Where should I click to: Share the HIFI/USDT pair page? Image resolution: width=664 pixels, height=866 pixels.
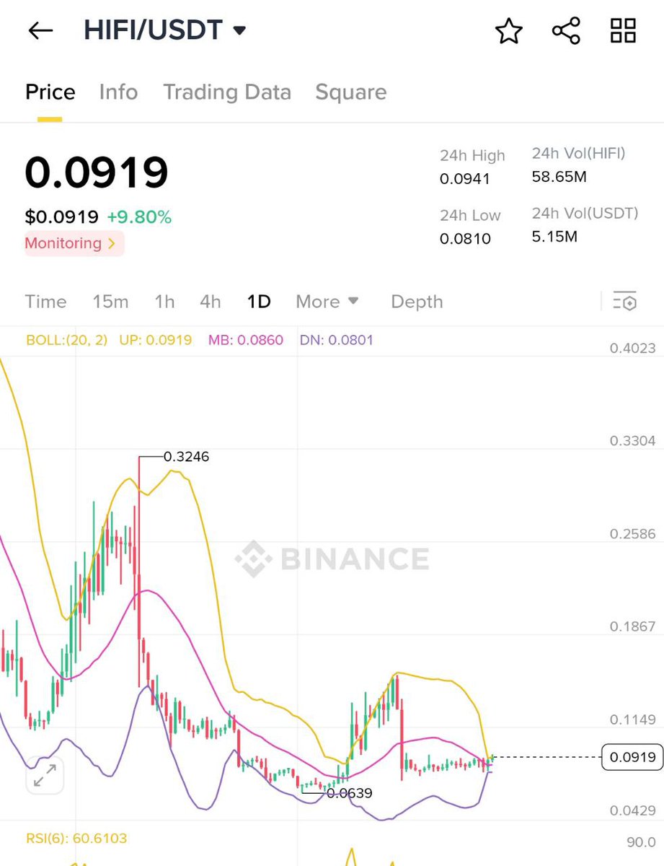click(x=566, y=30)
